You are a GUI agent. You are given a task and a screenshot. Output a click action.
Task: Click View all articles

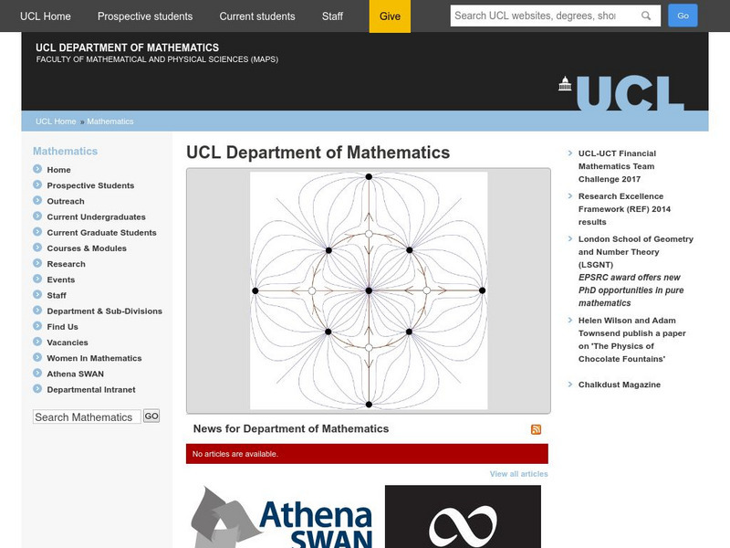pyautogui.click(x=517, y=474)
